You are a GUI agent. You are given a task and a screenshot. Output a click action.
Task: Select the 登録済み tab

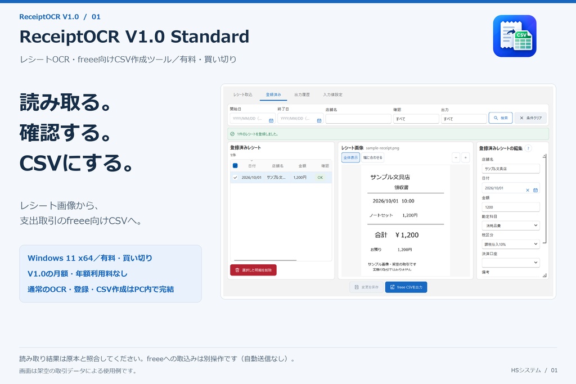[x=273, y=94]
